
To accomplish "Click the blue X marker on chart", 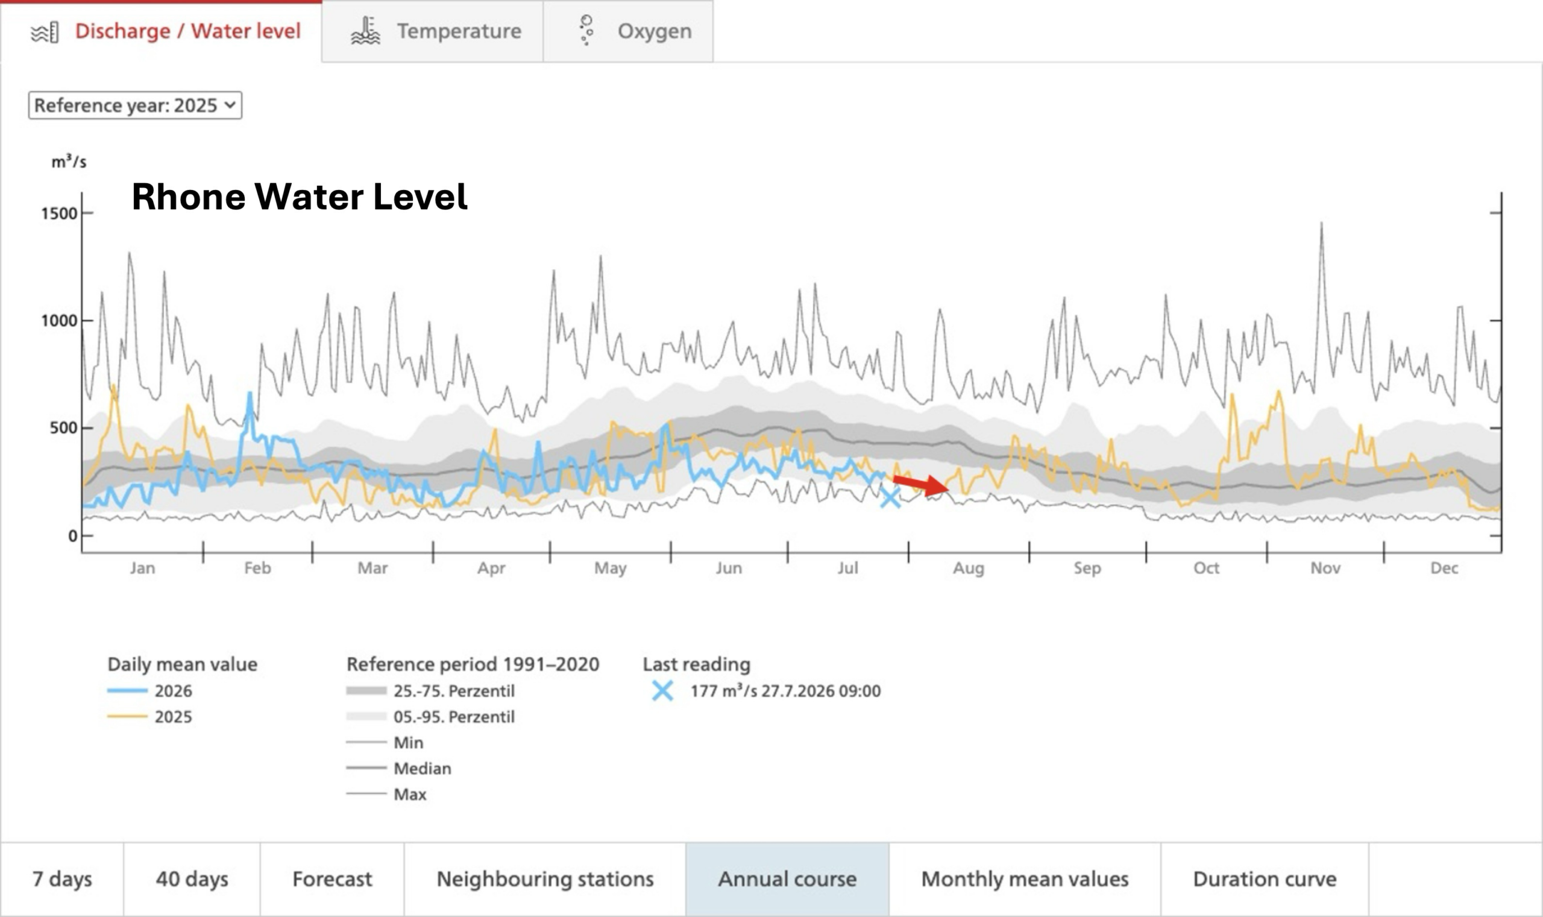I will 890,497.
